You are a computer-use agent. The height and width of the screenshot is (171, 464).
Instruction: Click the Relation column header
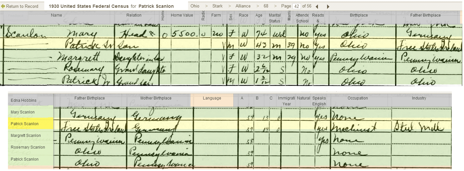(134, 15)
